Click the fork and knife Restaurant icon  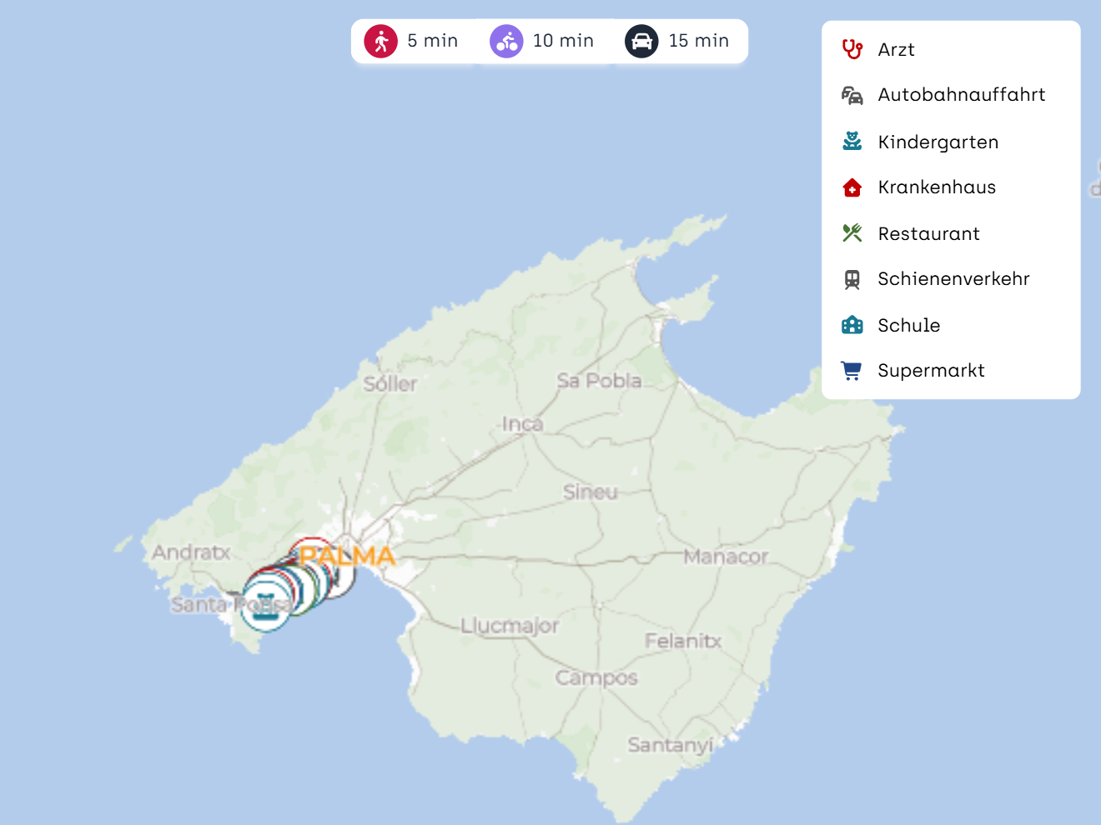pyautogui.click(x=852, y=233)
